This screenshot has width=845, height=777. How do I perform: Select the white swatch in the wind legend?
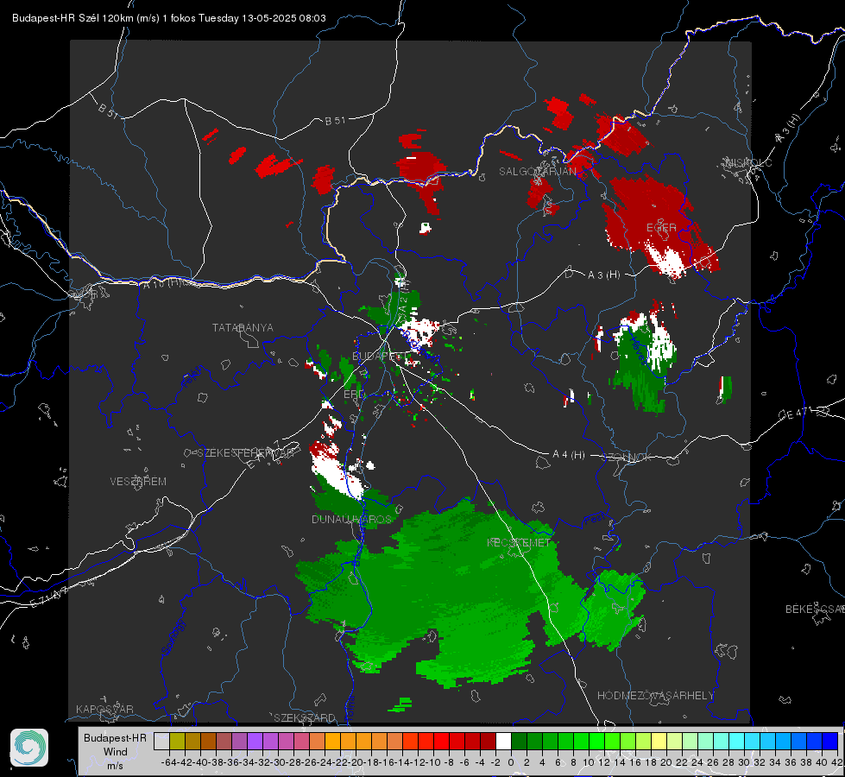[x=503, y=741]
